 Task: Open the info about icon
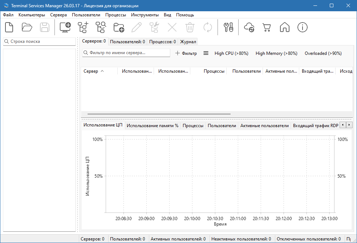pos(303,27)
